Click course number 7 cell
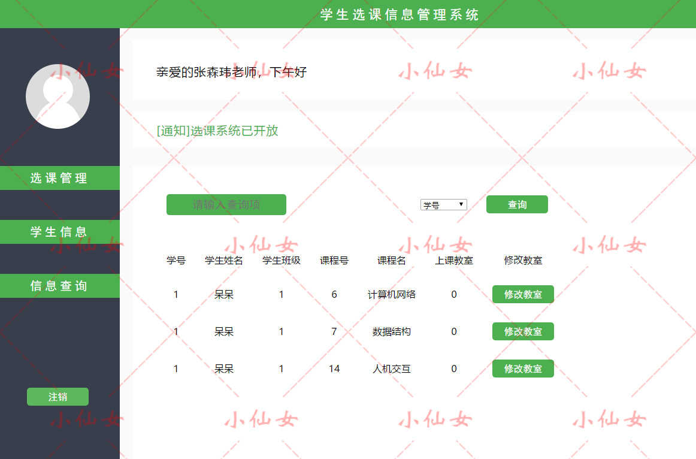Viewport: 696px width, 459px height. pyautogui.click(x=334, y=331)
